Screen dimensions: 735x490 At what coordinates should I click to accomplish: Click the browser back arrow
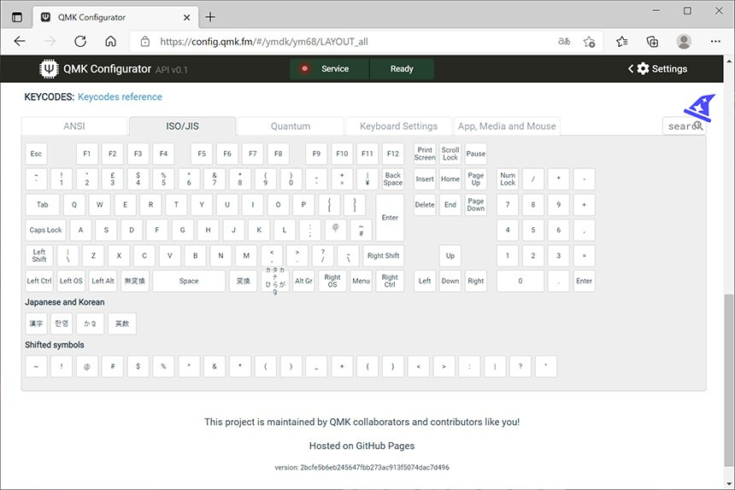pyautogui.click(x=20, y=41)
